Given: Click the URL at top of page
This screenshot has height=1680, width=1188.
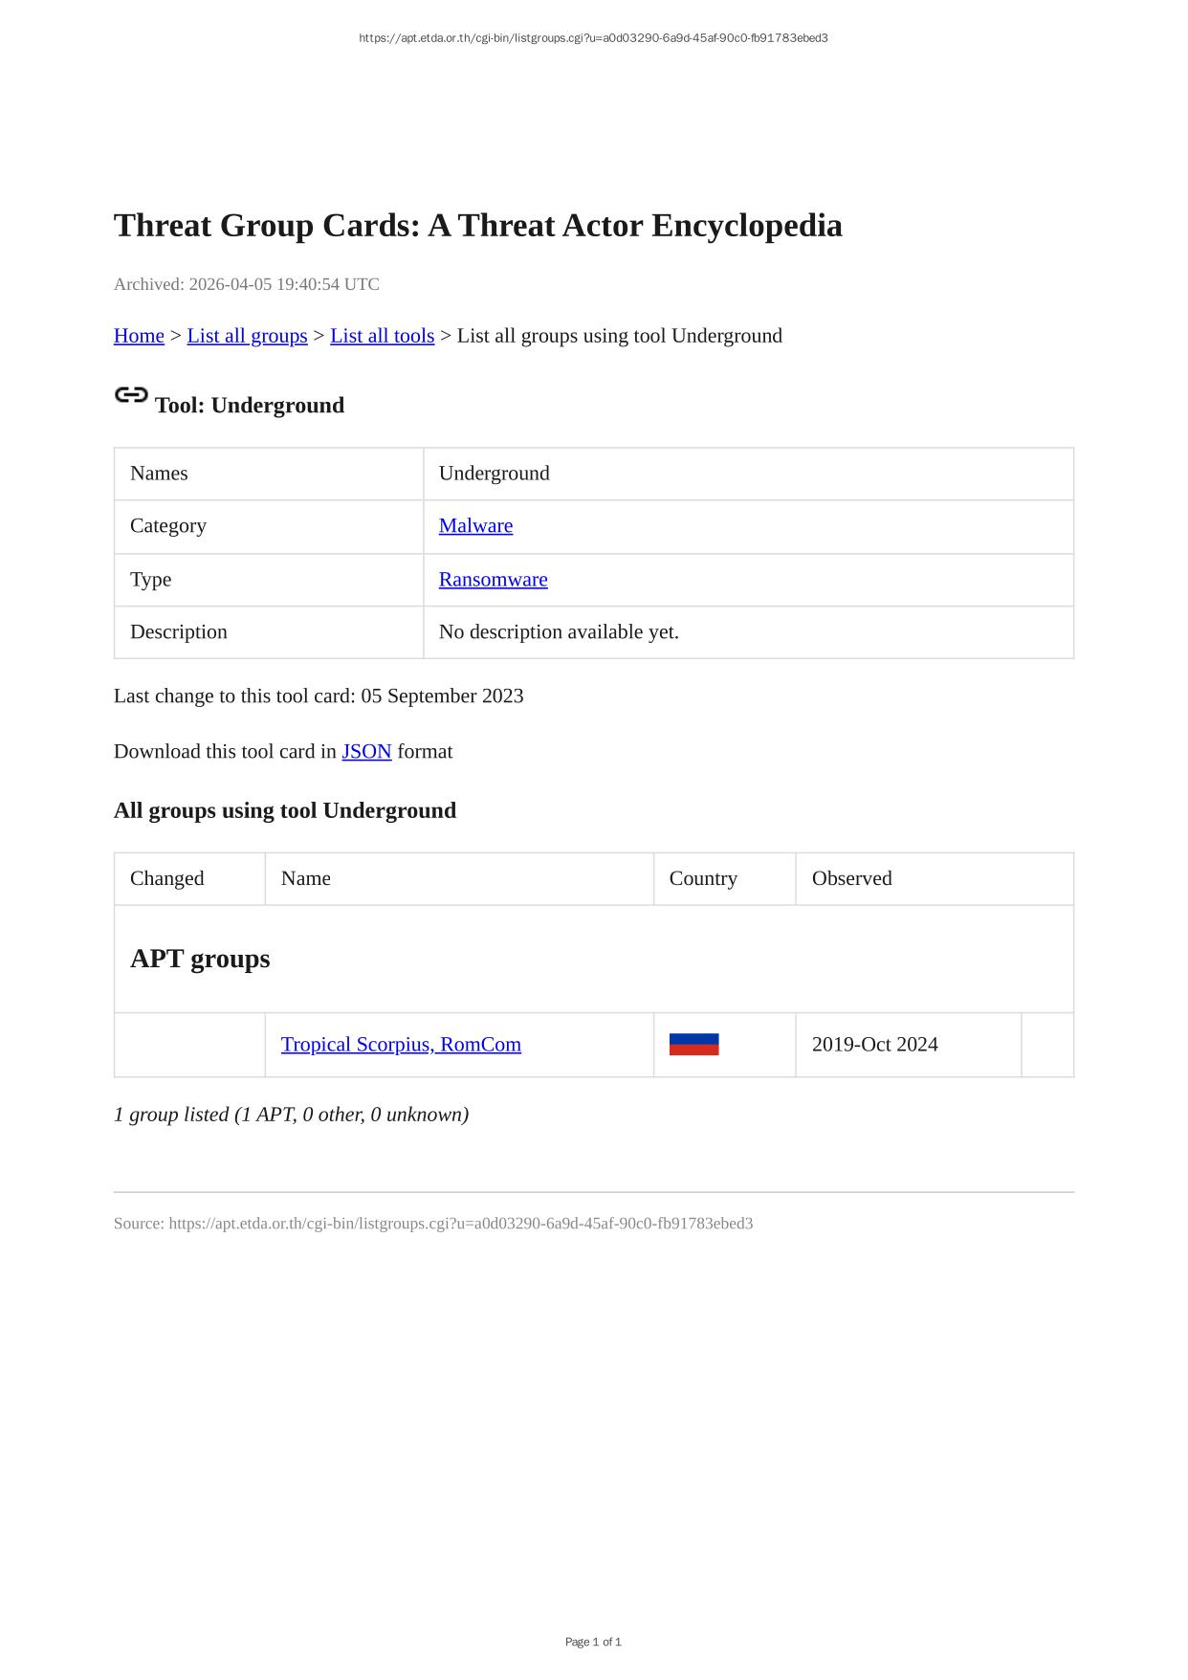Looking at the screenshot, I should coord(593,38).
